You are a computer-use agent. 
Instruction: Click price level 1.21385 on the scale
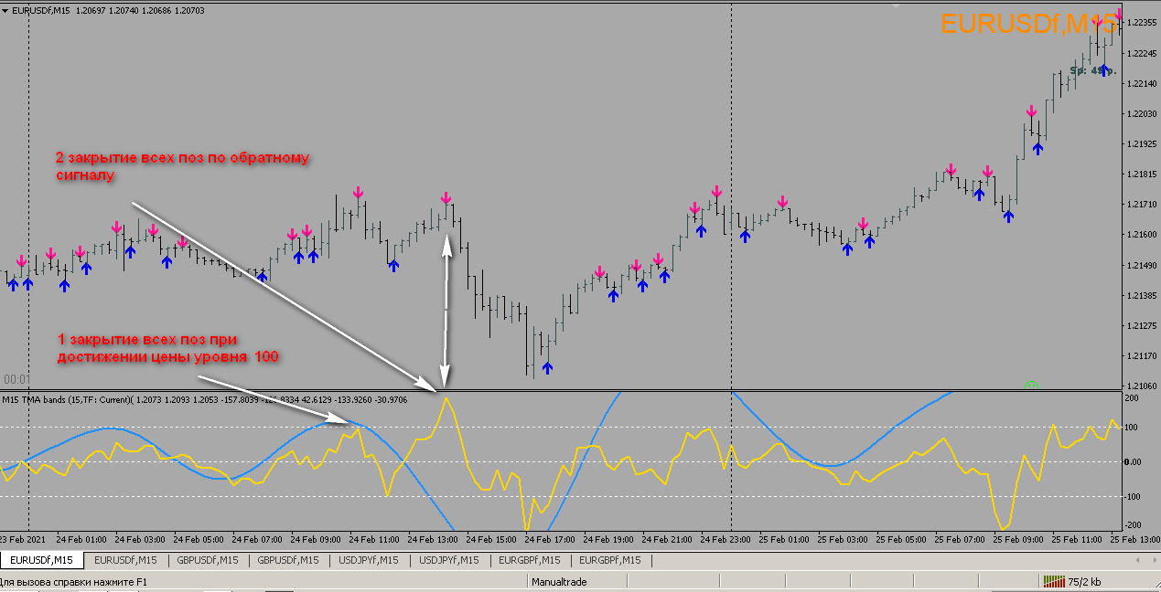pyautogui.click(x=1142, y=295)
